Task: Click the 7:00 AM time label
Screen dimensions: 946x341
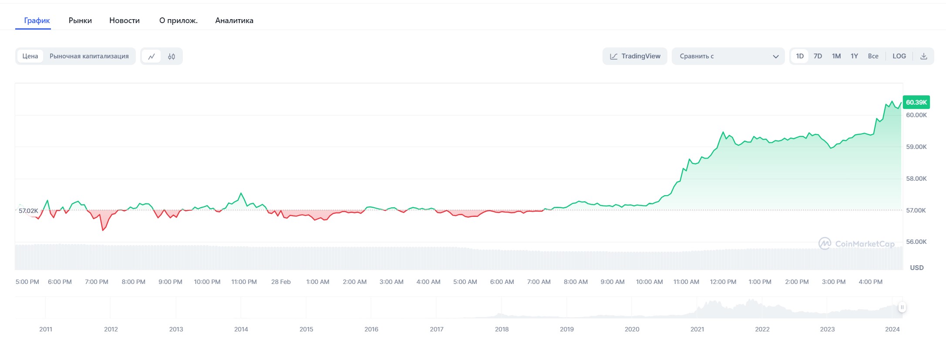Action: coord(539,282)
